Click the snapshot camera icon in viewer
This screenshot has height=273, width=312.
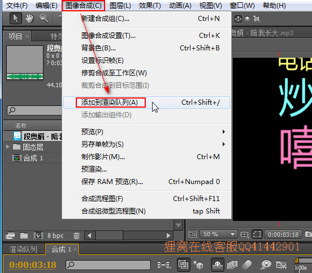308,234
